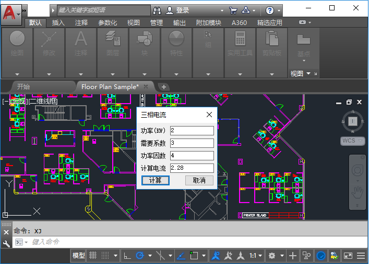Toggle object snap tracking
This screenshot has width=369, height=264.
click(181, 256)
